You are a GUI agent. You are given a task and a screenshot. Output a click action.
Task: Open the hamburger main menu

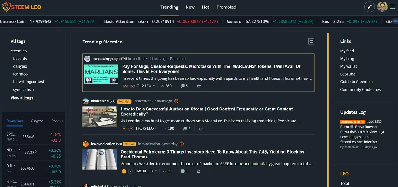tap(393, 7)
